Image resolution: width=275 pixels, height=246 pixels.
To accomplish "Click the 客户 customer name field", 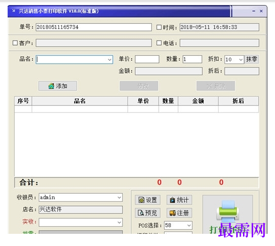I will point(94,43).
